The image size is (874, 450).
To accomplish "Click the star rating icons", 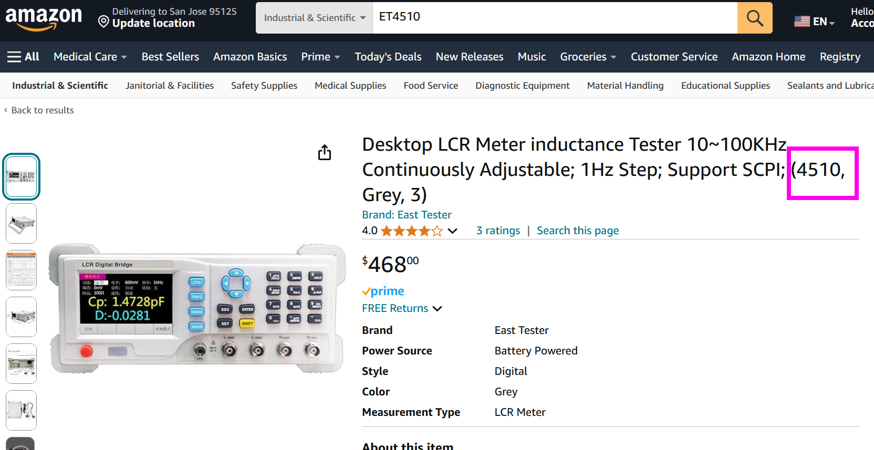I will (412, 231).
